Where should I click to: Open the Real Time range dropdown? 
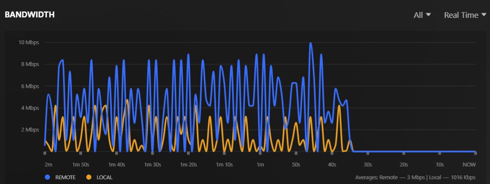click(465, 15)
